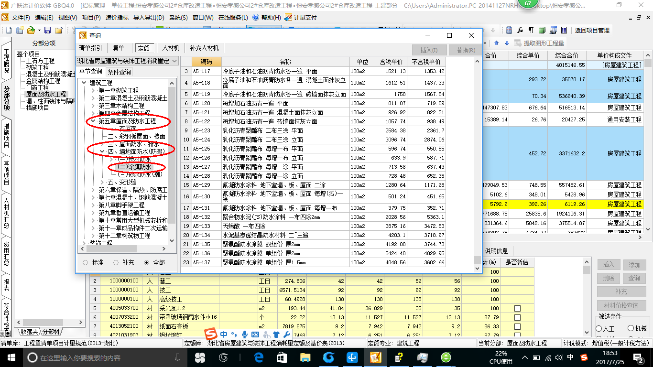Click the blue move-down arrow icon
This screenshot has height=367, width=653.
coord(507,43)
